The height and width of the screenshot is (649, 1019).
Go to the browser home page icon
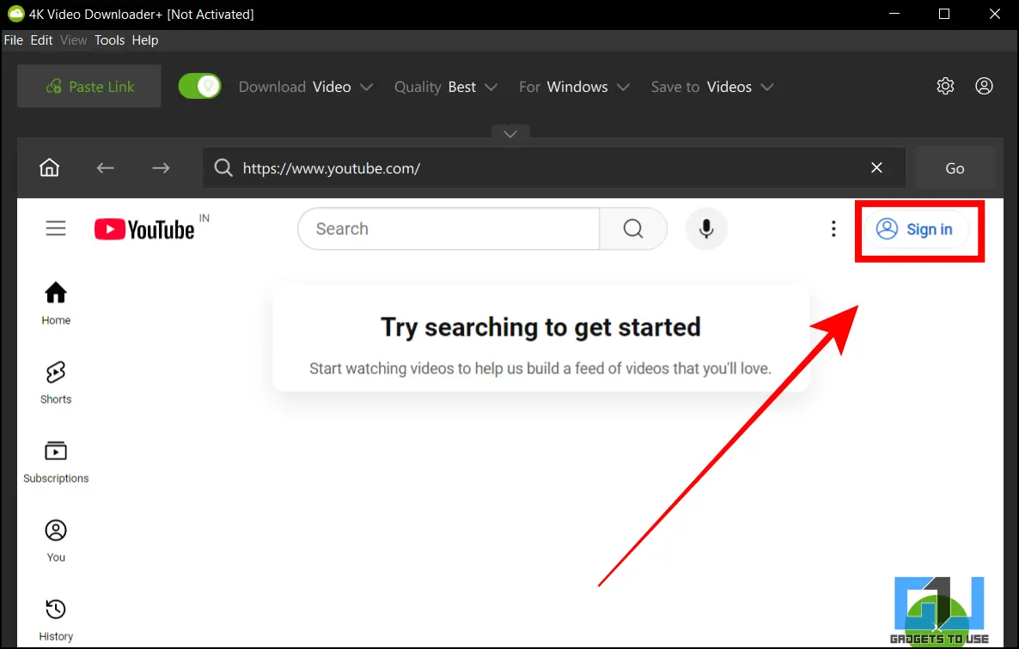tap(49, 168)
